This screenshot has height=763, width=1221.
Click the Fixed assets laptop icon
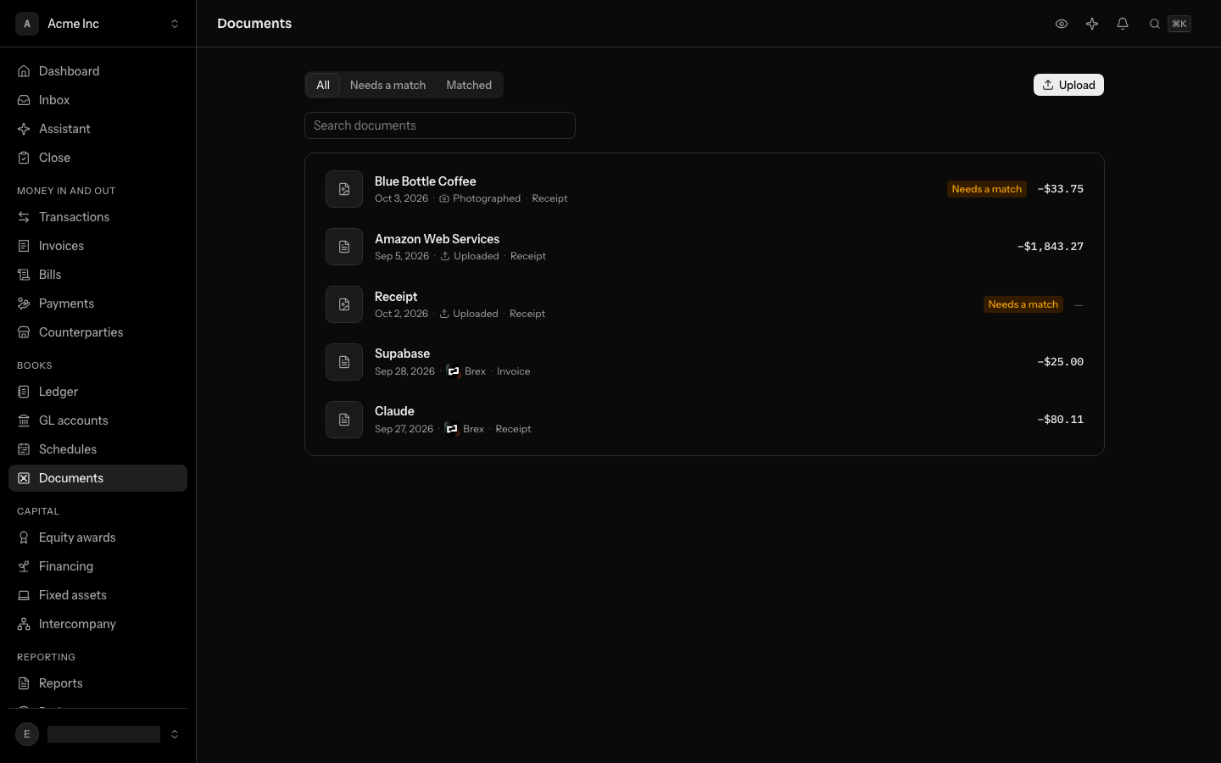24,595
